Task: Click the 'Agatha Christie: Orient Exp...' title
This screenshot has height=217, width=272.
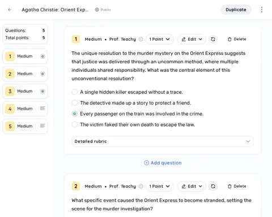Action: tap(55, 10)
